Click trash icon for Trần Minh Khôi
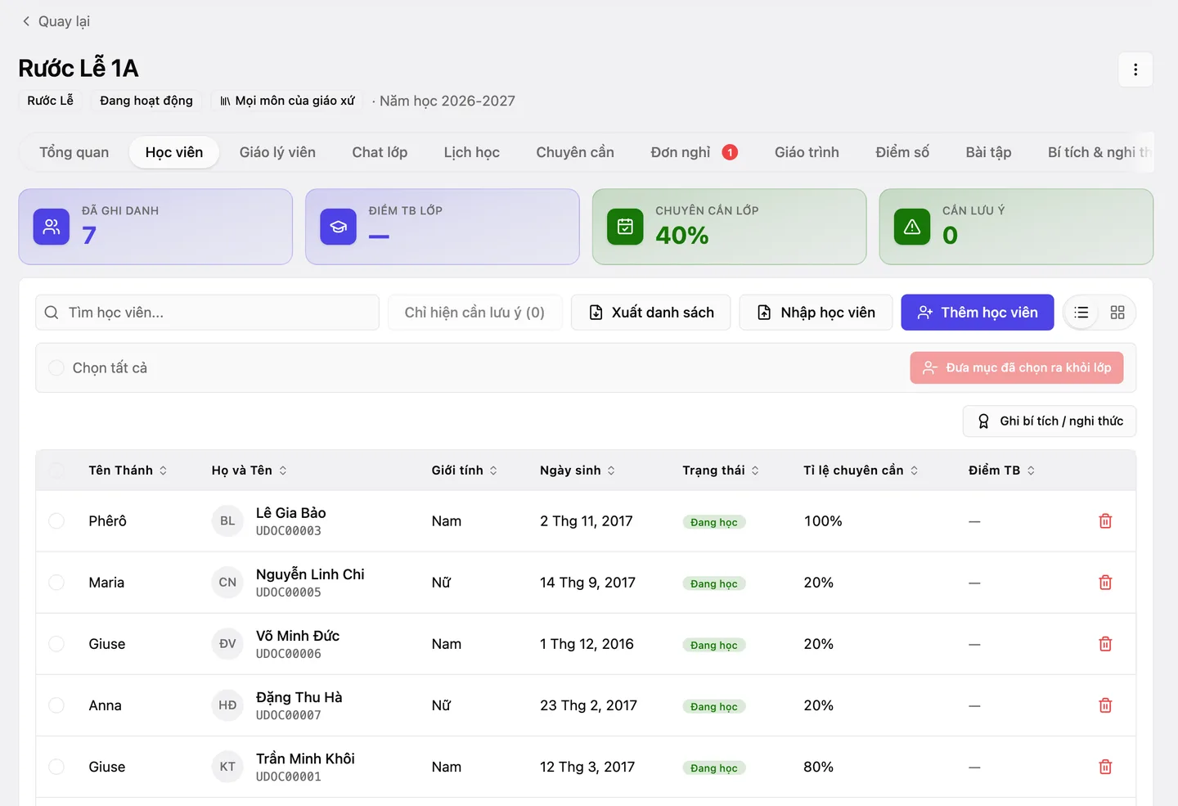This screenshot has width=1178, height=806. point(1105,767)
